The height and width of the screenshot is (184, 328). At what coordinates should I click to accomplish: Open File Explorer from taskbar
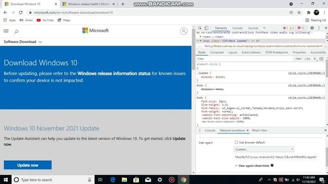pos(125,179)
